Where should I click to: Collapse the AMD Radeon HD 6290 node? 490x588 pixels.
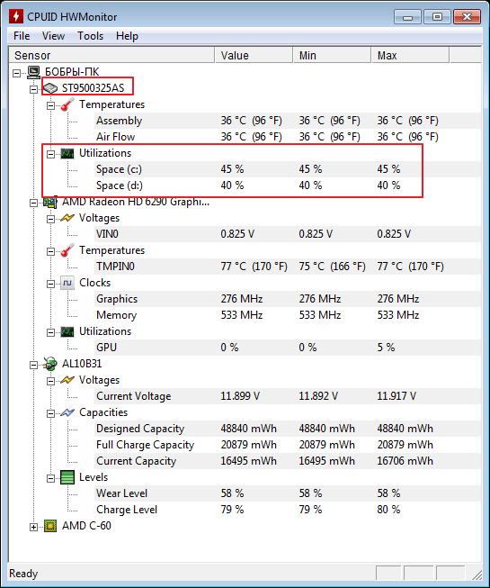click(33, 203)
